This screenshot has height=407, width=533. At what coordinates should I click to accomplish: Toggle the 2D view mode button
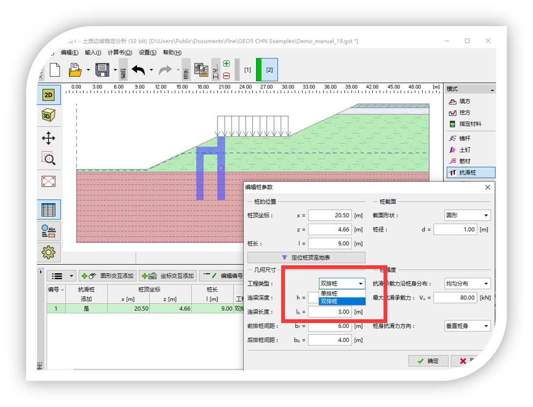(48, 95)
